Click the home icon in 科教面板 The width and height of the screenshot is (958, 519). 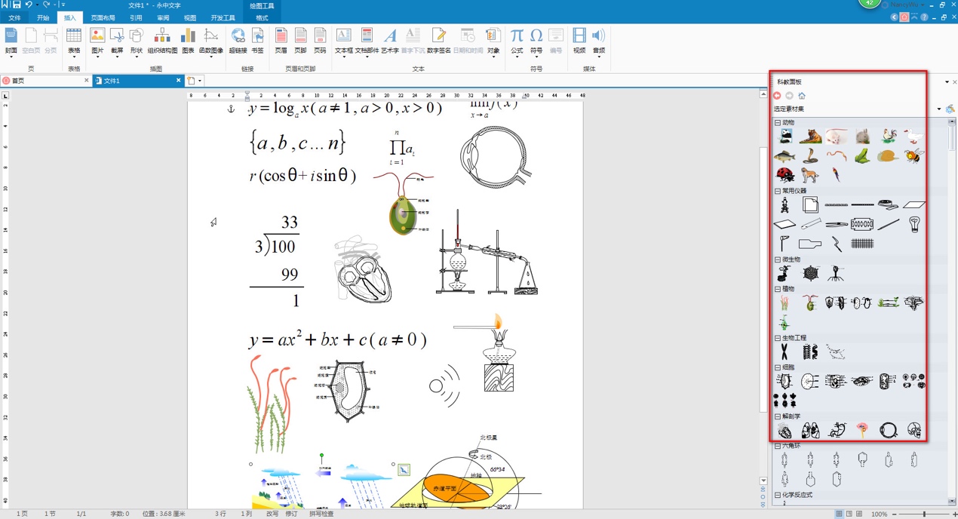802,96
